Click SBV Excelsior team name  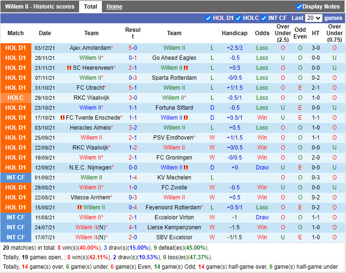point(174,237)
